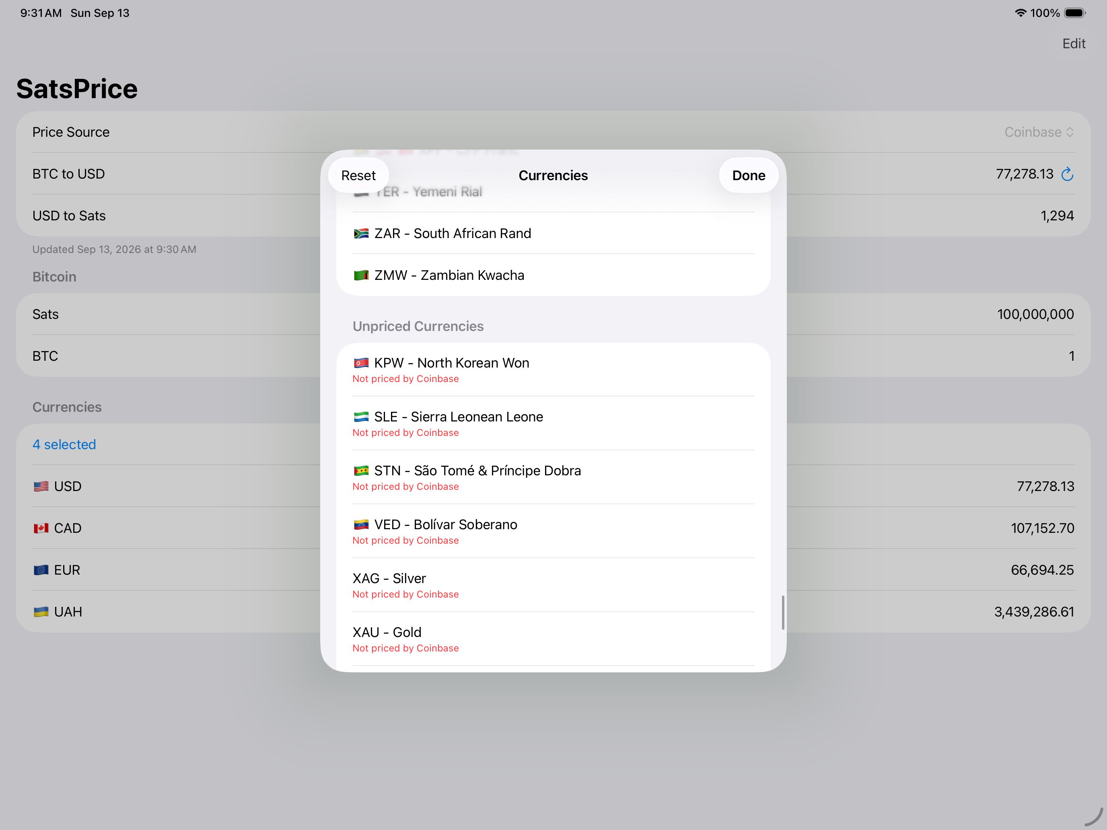Tap the UAH value 3,439,286.61
1107x830 pixels.
[1034, 612]
